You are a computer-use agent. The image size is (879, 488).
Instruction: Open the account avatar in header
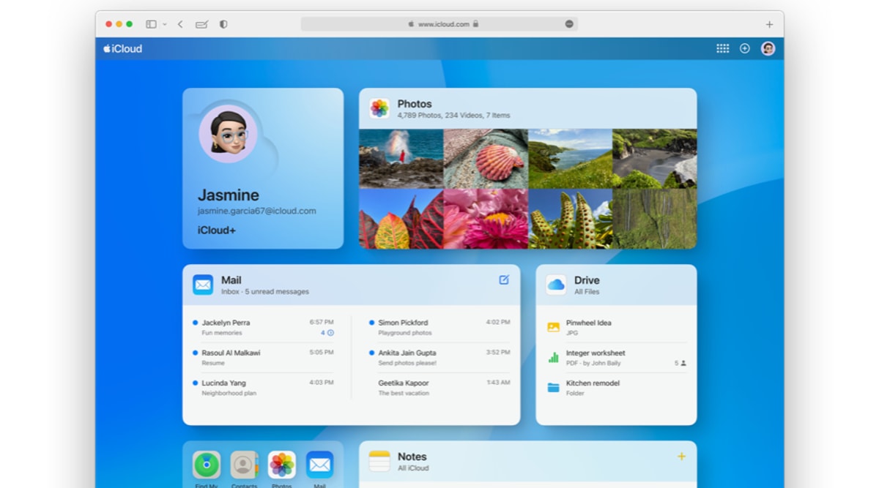coord(768,48)
